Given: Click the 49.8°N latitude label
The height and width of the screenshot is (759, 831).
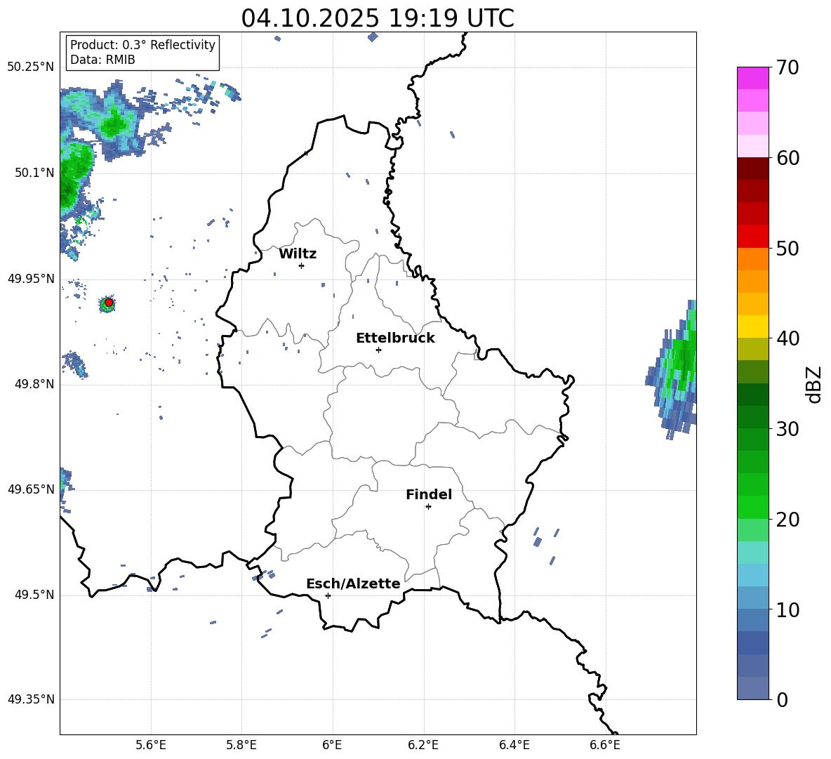Looking at the screenshot, I should pyautogui.click(x=34, y=384).
